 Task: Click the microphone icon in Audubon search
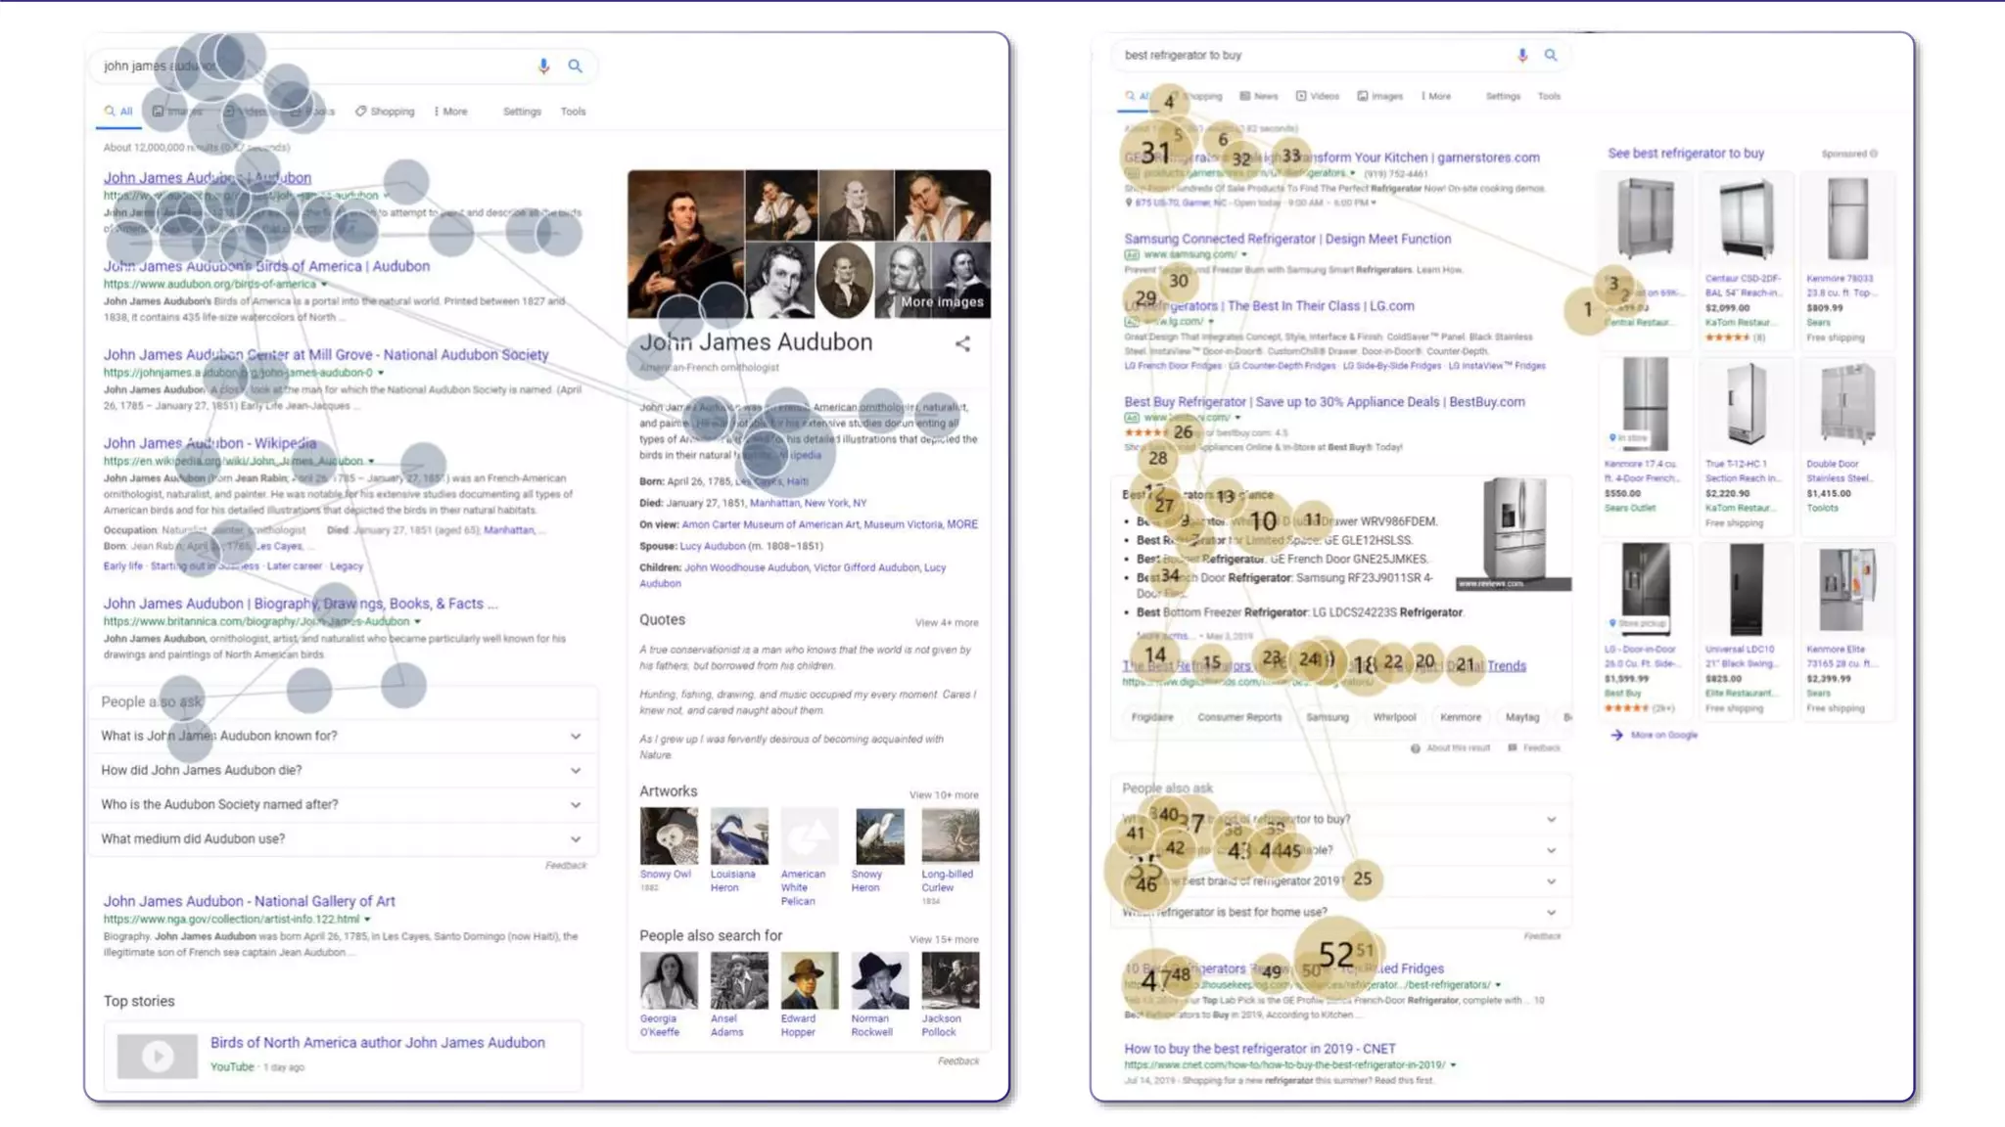(543, 66)
